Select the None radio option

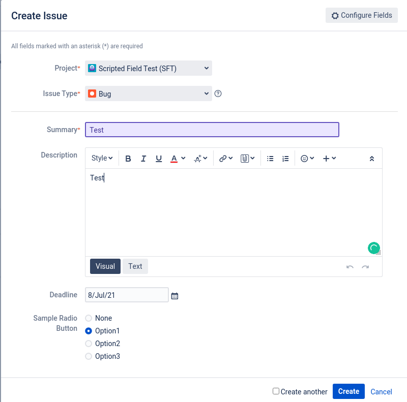tap(89, 318)
